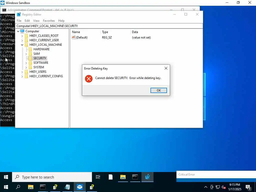The image size is (256, 192).
Task: Open the Edit menu in Registry Editor
Action: [x=27, y=21]
